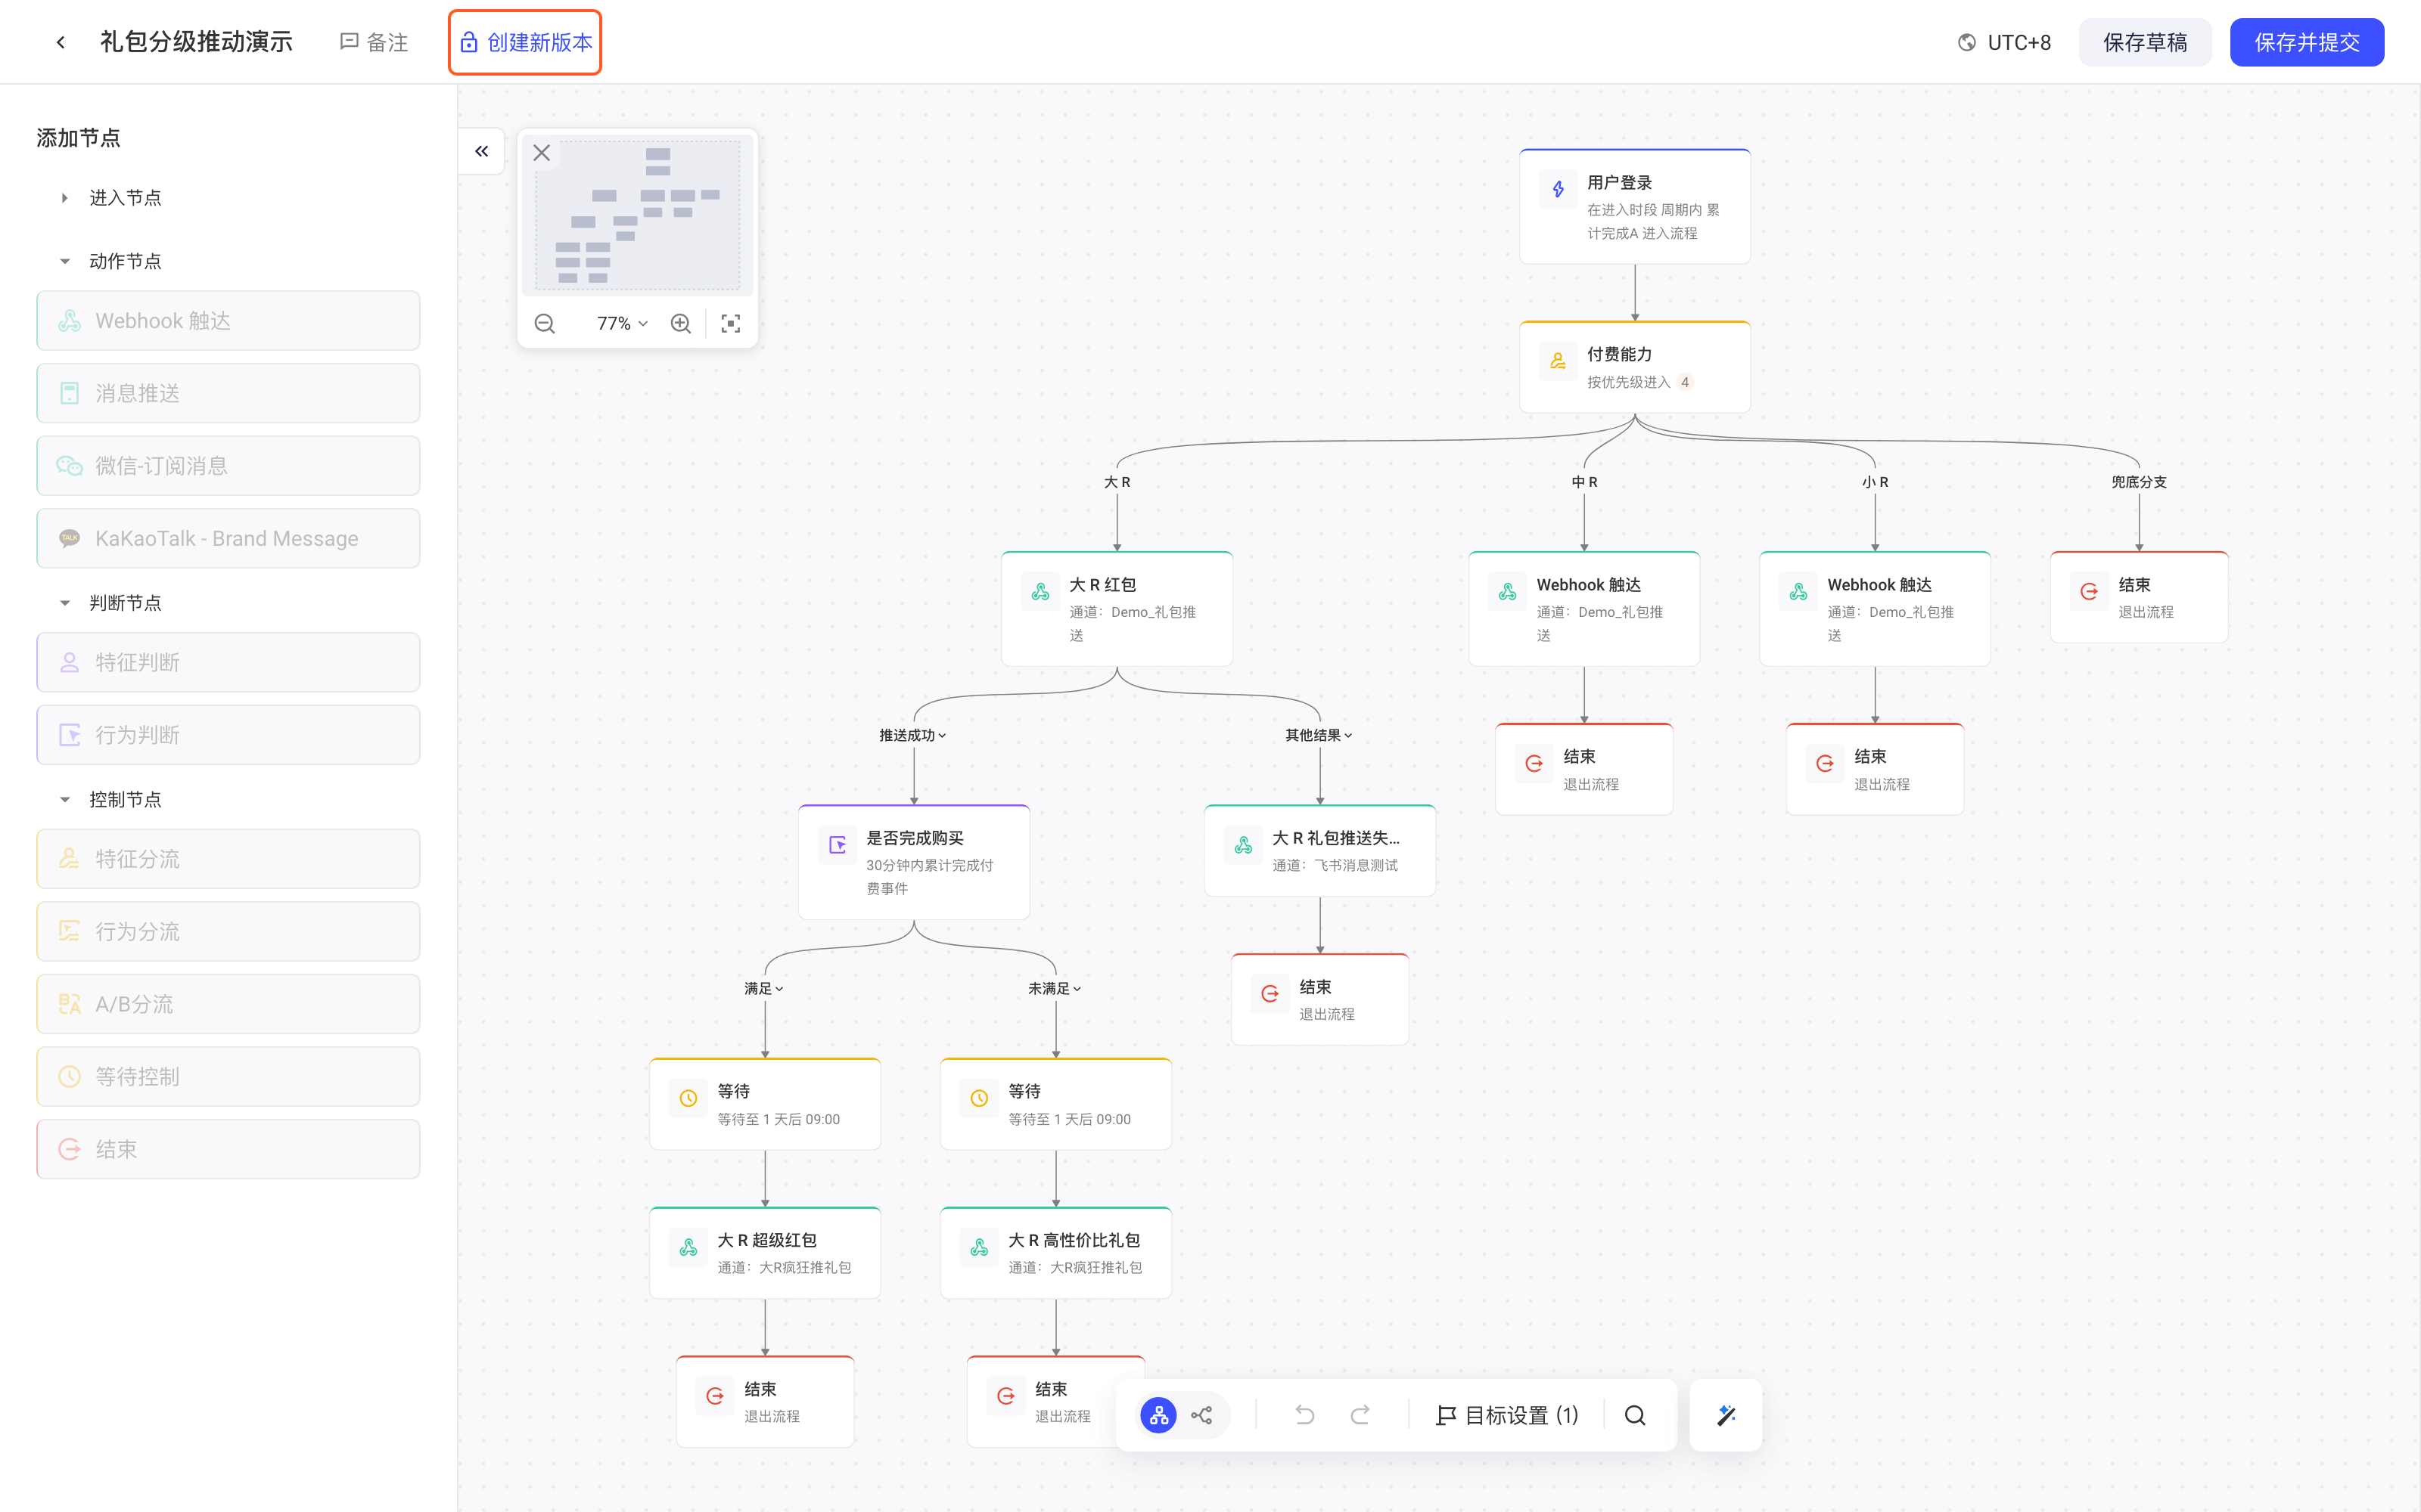Viewport: 2421px width, 1512px height.
Task: Open the 大 R 超级红包 node
Action: (x=764, y=1253)
